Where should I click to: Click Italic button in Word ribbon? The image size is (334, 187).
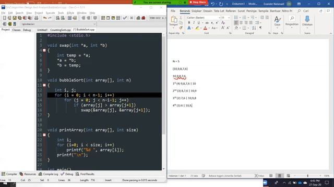pos(194,23)
